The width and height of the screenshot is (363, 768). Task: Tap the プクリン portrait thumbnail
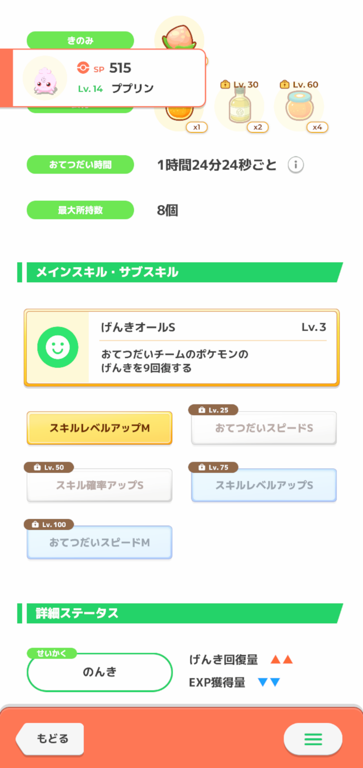[45, 78]
